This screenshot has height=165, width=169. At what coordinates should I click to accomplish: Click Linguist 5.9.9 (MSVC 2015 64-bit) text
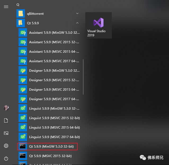(55, 128)
